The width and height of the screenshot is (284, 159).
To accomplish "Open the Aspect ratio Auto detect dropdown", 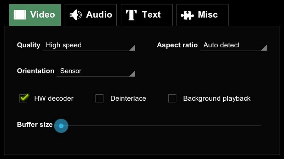I will (233, 45).
